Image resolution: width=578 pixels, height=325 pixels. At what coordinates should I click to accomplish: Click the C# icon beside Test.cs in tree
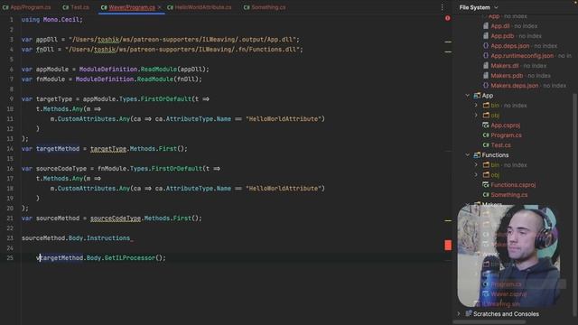pyautogui.click(x=486, y=145)
